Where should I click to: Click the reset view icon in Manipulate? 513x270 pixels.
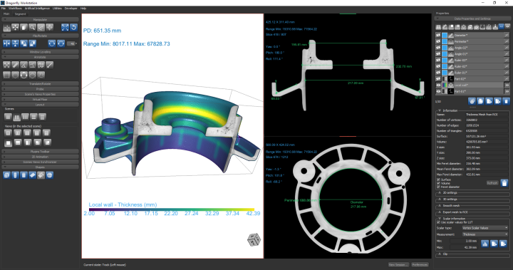[74, 28]
